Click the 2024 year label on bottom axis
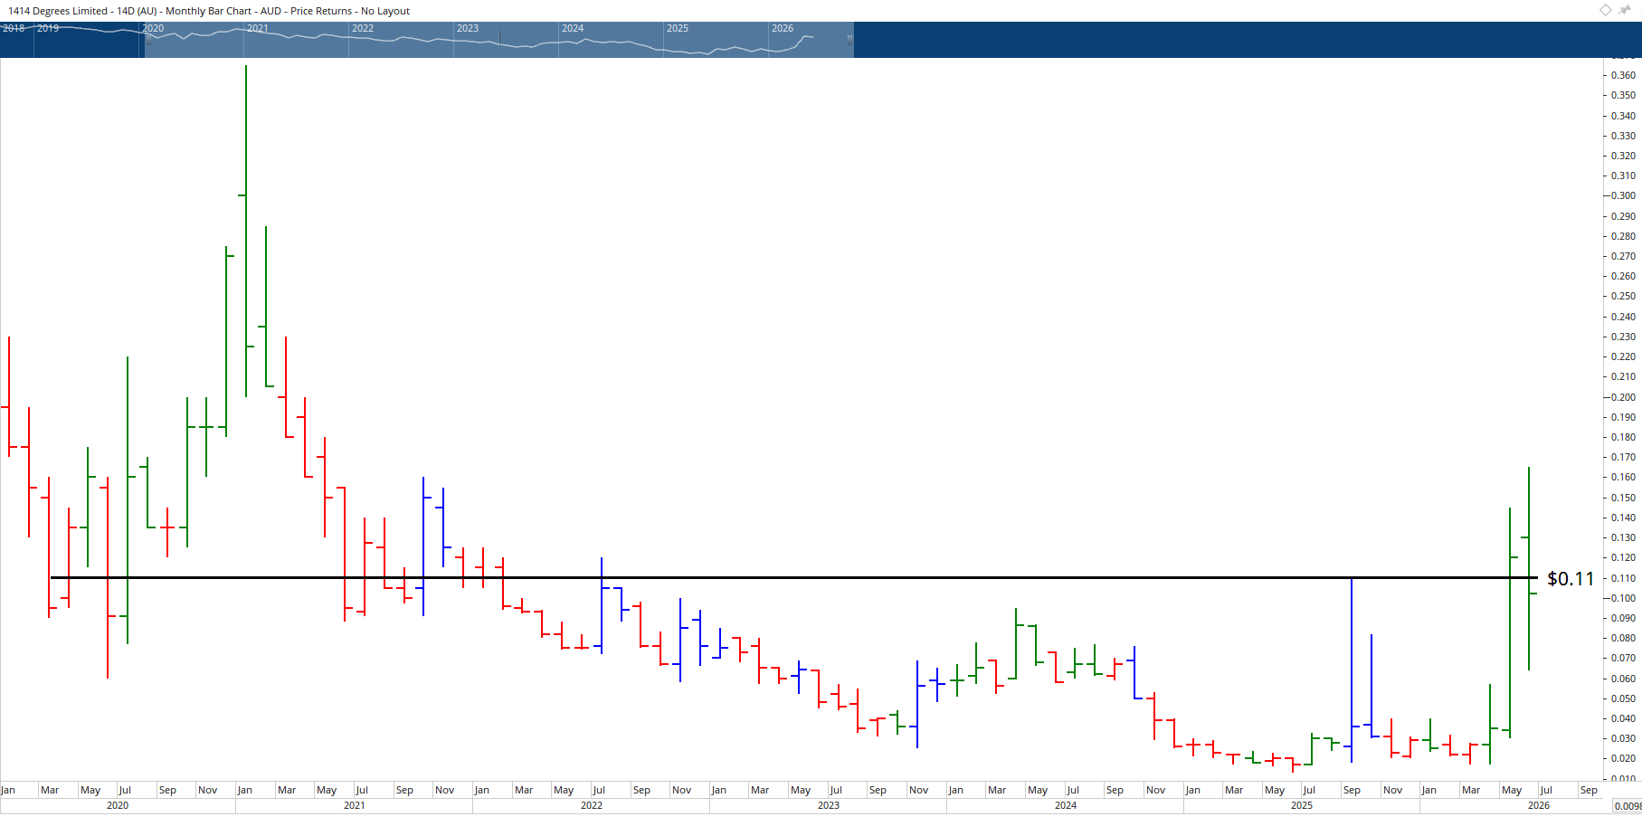The image size is (1642, 817). pyautogui.click(x=1066, y=805)
